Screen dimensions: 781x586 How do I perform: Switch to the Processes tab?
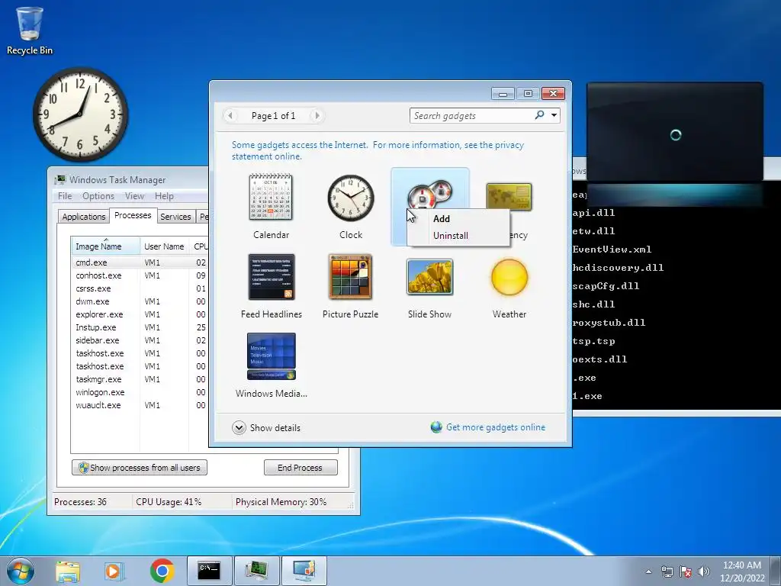click(133, 215)
